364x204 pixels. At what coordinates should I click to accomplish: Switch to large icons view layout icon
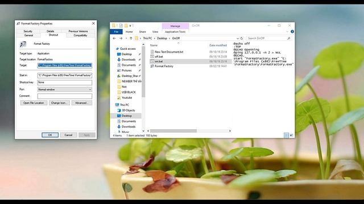click(291, 135)
